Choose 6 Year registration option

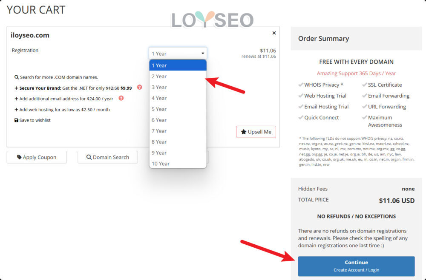tap(178, 120)
